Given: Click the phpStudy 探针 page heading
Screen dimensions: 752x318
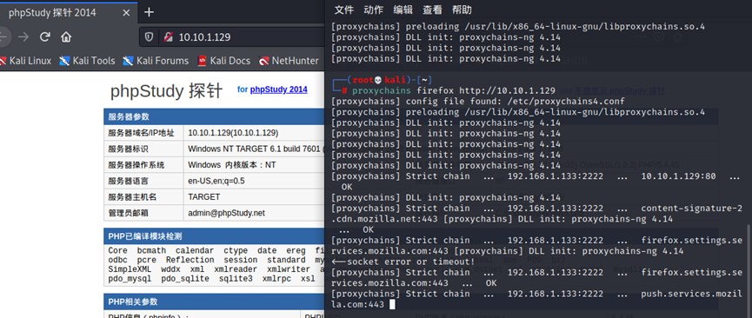Looking at the screenshot, I should (166, 90).
